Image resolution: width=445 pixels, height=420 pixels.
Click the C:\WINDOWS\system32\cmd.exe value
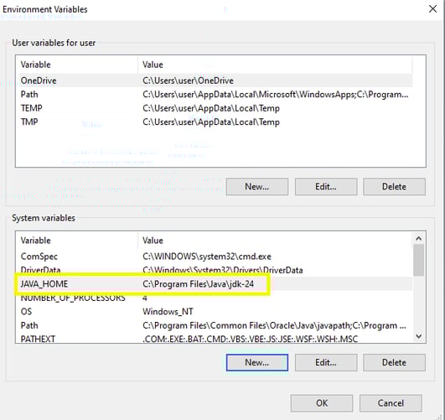coord(207,257)
